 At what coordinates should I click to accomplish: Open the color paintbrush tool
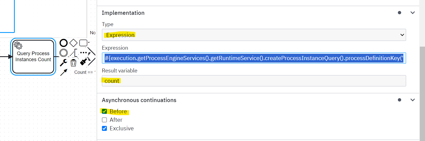pos(83,62)
